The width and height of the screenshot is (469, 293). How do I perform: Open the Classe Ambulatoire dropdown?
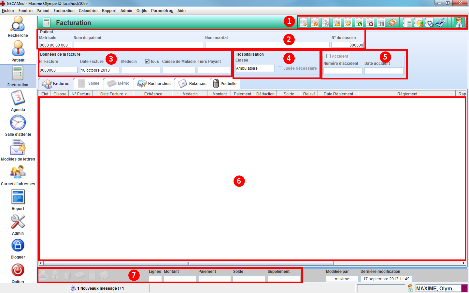[x=255, y=68]
